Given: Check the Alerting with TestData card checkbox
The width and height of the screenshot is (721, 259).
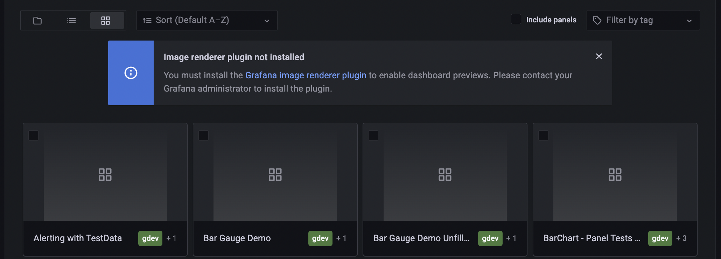Looking at the screenshot, I should click(34, 136).
